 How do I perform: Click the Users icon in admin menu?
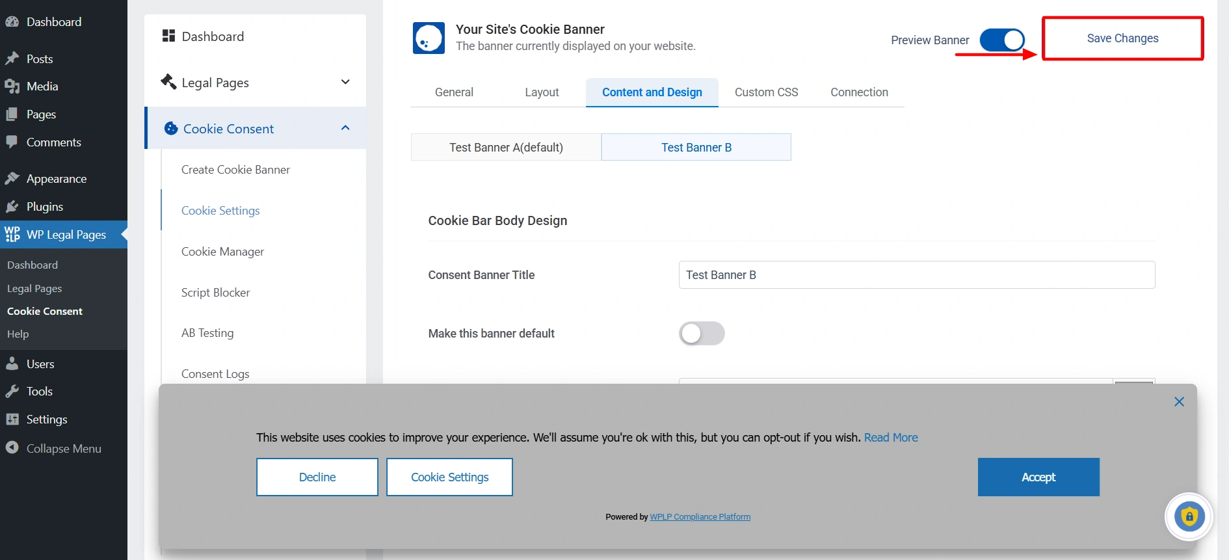[12, 364]
